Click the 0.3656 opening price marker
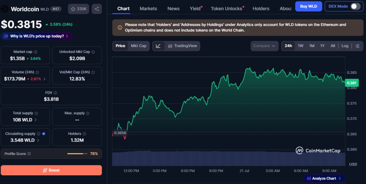This screenshot has height=184, width=366. [x=120, y=133]
